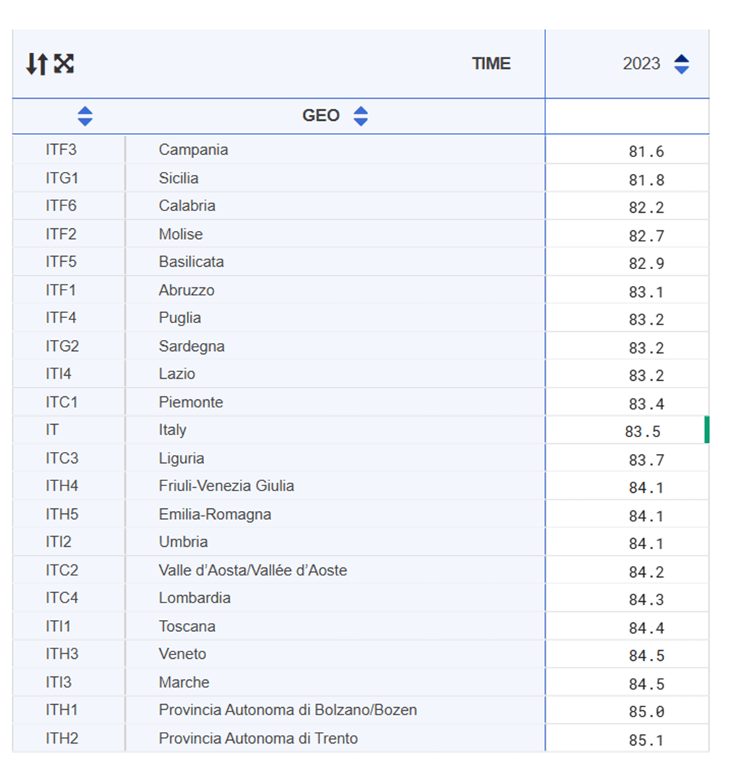
Task: Select Provincia Autonoma di Bolzano/Bozen row
Action: point(287,710)
